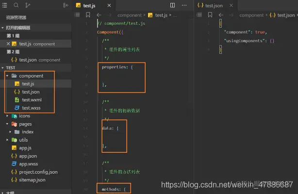Select the component folder name
This screenshot has width=298, height=194.
[x=31, y=76]
